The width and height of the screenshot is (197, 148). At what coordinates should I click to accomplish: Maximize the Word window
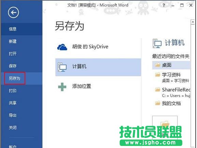coord(182,5)
